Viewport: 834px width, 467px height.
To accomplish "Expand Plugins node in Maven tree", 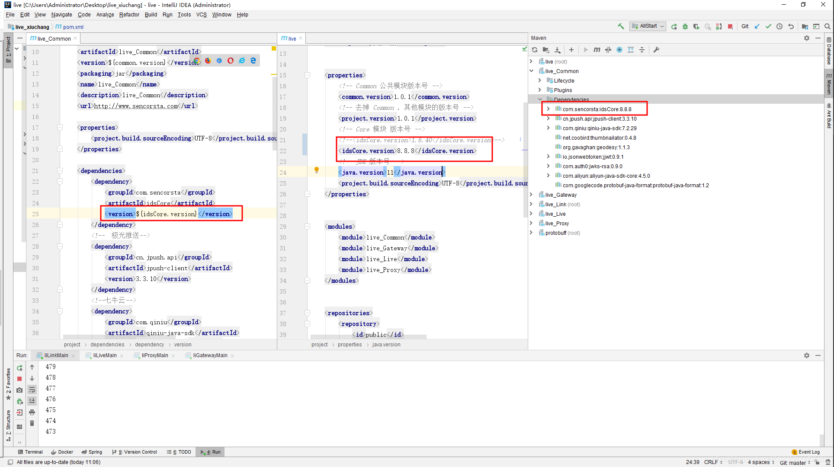I will coord(539,90).
